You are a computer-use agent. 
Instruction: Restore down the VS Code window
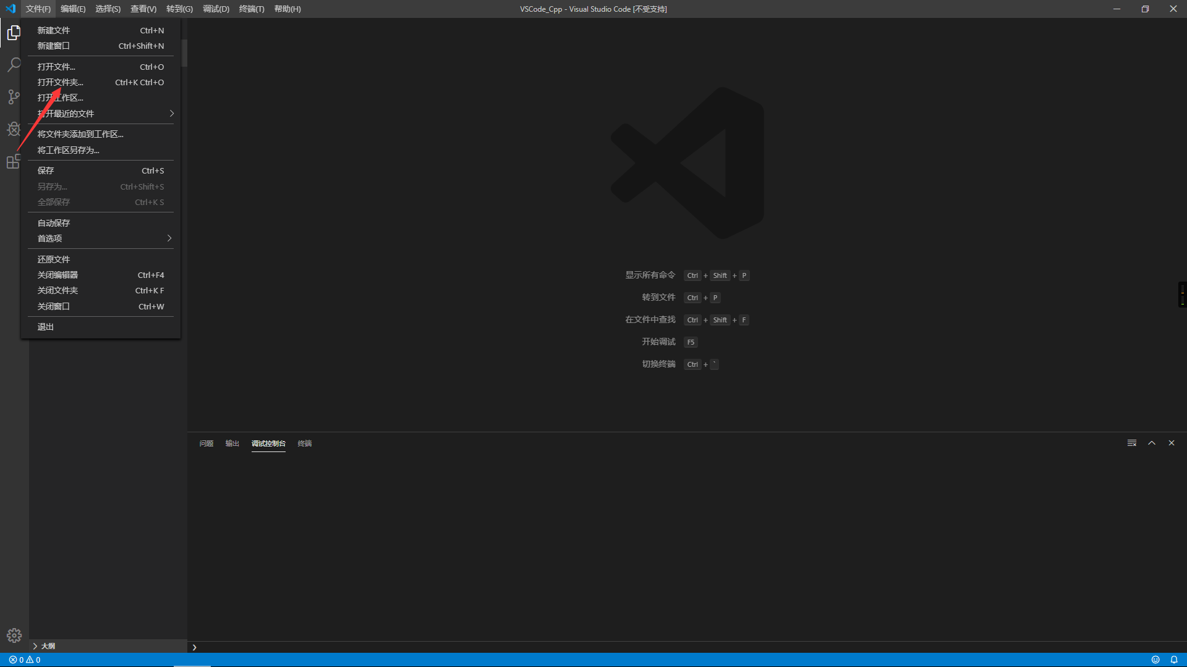[1145, 9]
